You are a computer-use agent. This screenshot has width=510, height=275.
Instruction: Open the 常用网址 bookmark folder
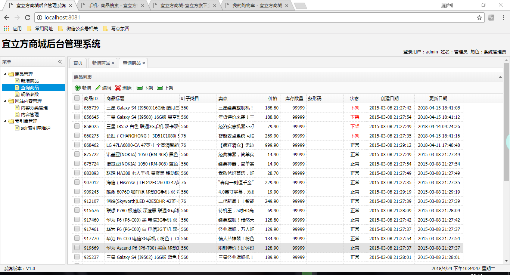(x=40, y=28)
